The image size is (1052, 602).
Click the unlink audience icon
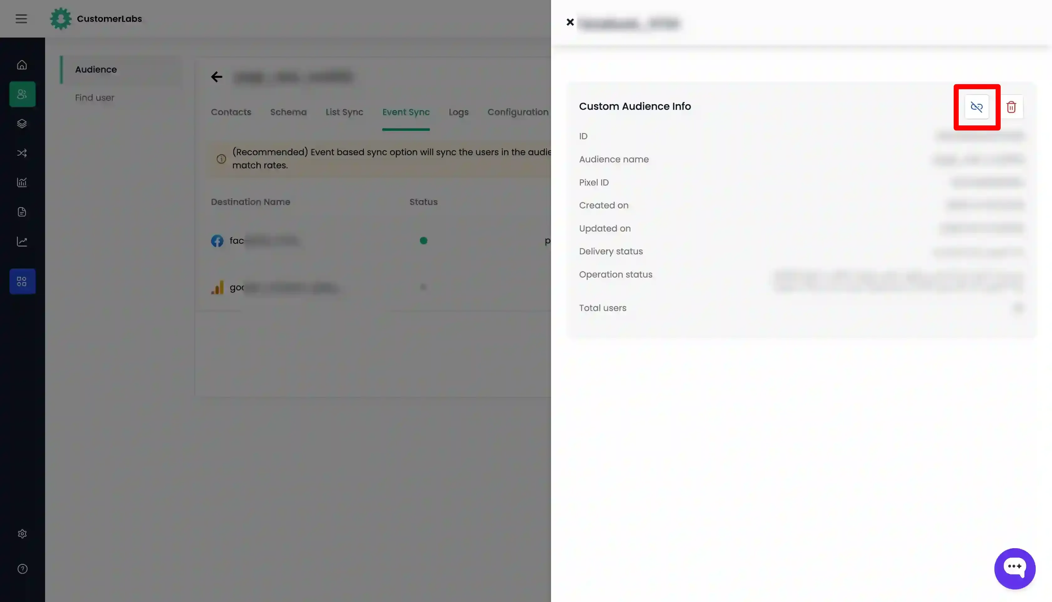point(977,107)
